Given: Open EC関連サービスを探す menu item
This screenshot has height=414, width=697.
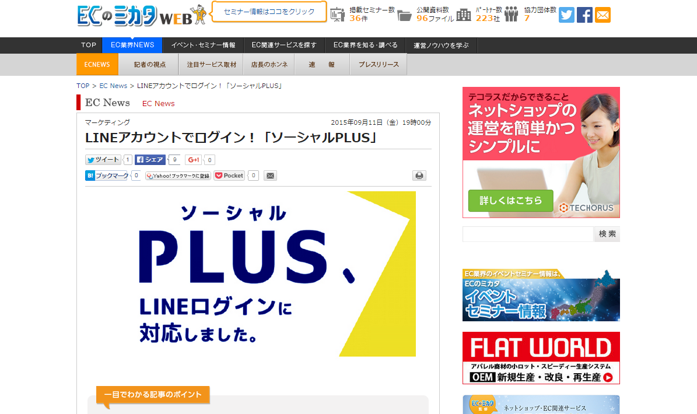Looking at the screenshot, I should (284, 45).
